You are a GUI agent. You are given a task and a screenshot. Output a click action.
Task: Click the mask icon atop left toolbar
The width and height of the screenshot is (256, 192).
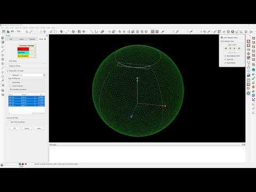(3, 38)
